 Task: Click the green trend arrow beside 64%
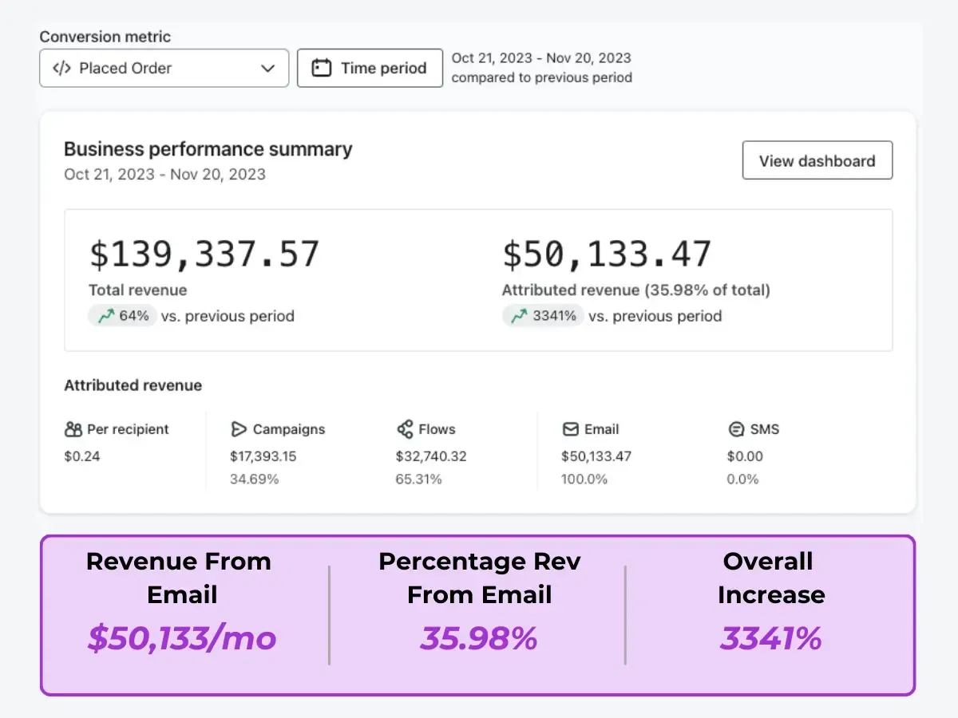106,317
